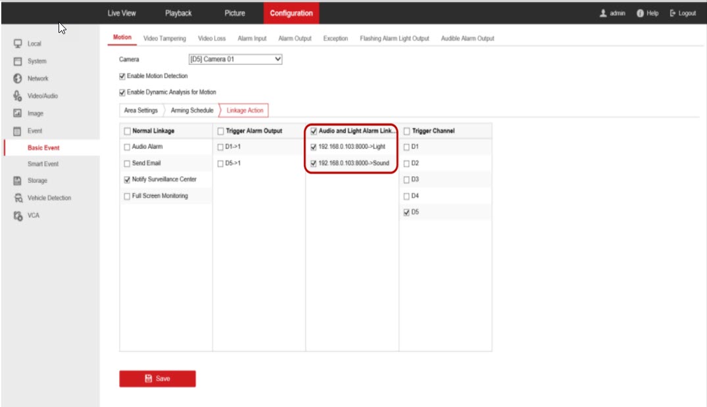
Task: Uncheck Notify Surveillance Center option
Action: pyautogui.click(x=127, y=180)
